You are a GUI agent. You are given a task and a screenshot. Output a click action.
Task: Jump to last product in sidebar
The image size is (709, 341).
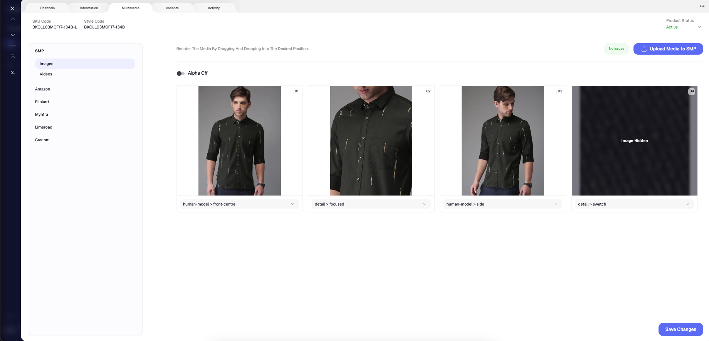pos(13,72)
